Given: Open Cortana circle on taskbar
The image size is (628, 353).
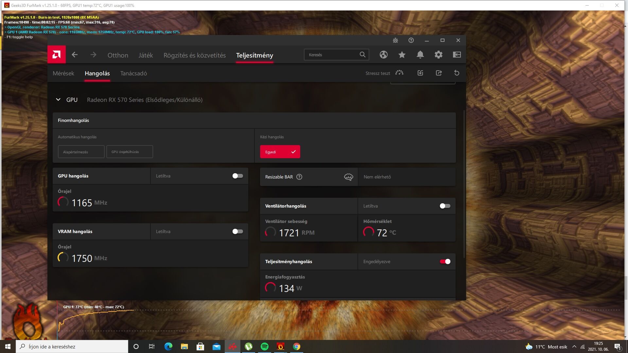Looking at the screenshot, I should coord(136,346).
